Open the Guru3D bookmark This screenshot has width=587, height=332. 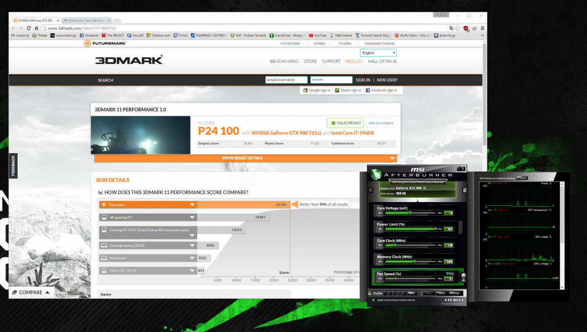[135, 35]
